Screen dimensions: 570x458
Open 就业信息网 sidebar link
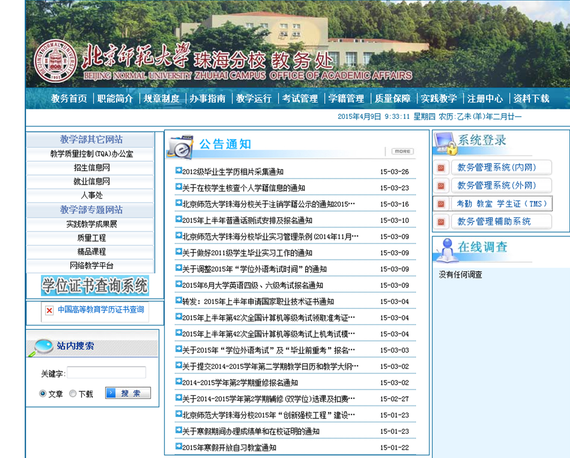point(91,182)
